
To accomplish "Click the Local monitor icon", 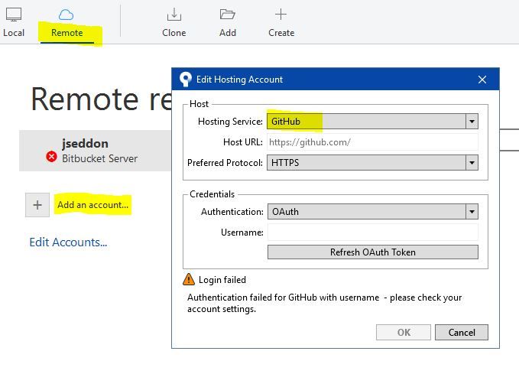I will 14,15.
